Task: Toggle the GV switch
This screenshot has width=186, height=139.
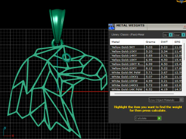Action: point(168,35)
